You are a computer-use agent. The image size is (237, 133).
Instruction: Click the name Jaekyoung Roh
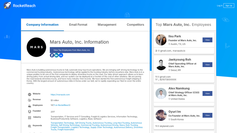[x=180, y=60]
